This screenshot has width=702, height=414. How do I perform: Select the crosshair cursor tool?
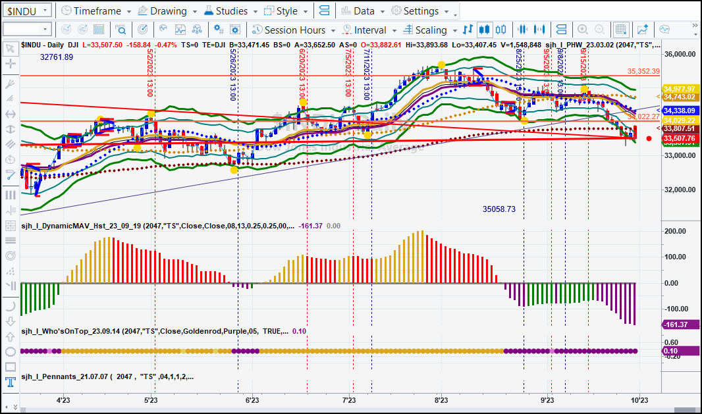10,64
